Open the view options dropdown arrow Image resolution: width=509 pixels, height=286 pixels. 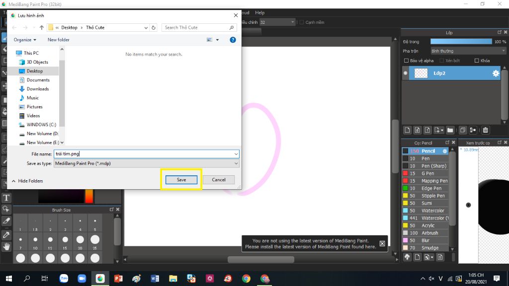218,40
